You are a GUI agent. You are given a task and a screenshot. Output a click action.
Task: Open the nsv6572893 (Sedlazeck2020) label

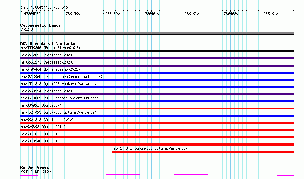(x=47, y=55)
